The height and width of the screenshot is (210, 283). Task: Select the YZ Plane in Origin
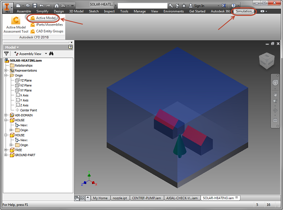tap(25, 80)
